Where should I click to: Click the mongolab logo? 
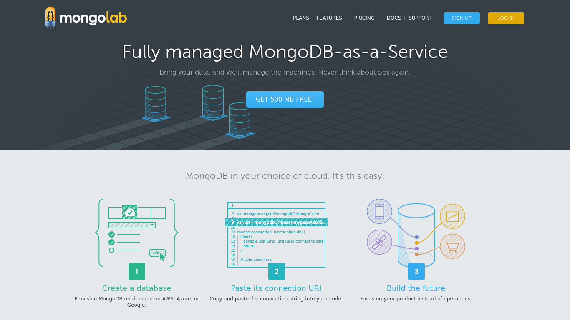[86, 17]
